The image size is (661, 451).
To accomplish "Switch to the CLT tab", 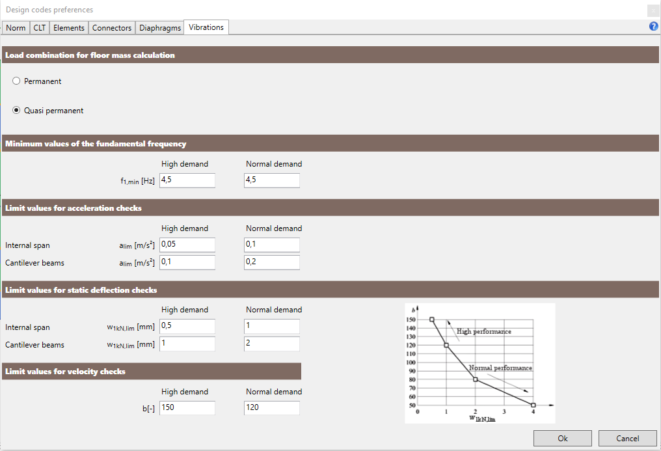I will click(x=40, y=28).
